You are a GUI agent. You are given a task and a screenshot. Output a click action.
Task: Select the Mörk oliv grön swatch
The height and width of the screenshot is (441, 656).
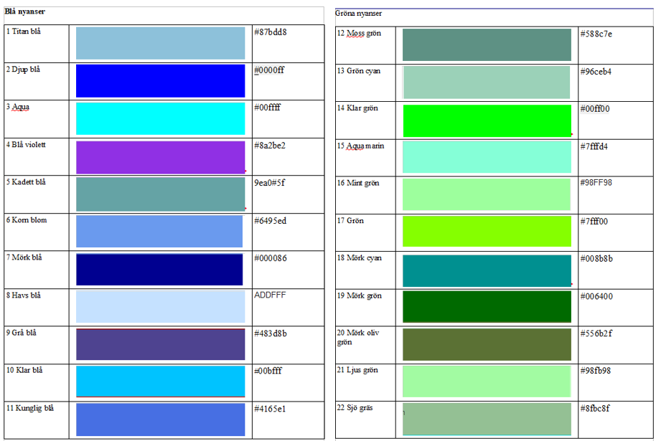487,344
